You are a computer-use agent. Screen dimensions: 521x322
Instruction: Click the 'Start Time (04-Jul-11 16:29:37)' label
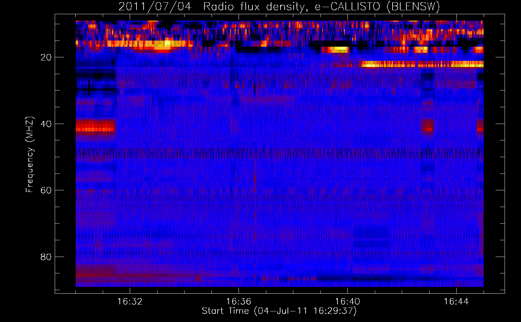point(279,311)
